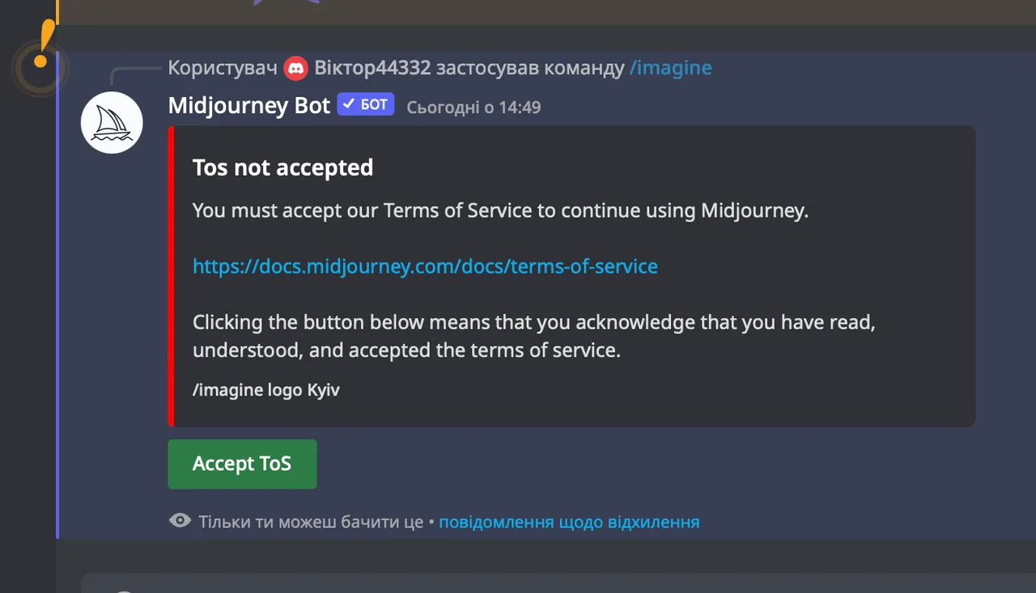The width and height of the screenshot is (1036, 593).
Task: Click the "Tos not accepted" embed title
Action: pos(282,167)
